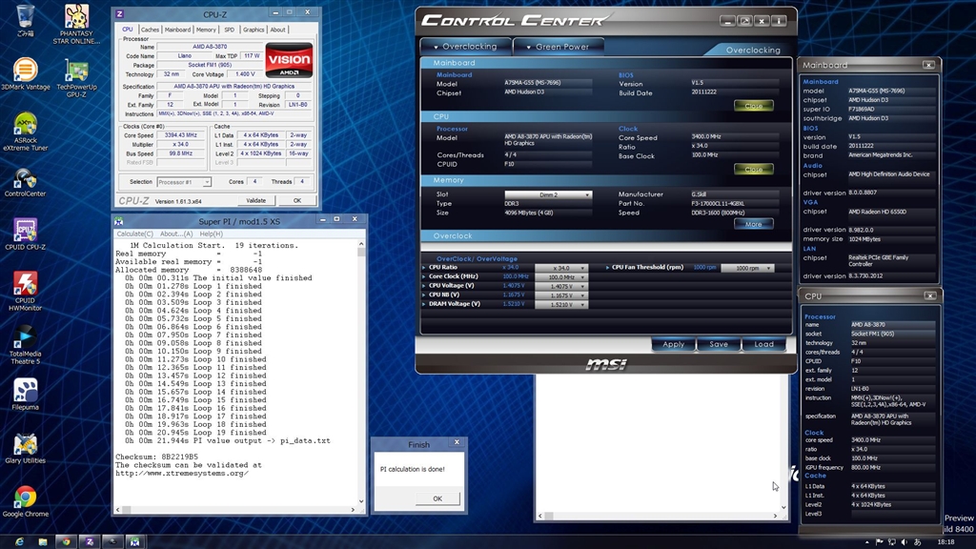The width and height of the screenshot is (976, 549).
Task: Open the CPUID HWMonitor desktop icon
Action: point(25,286)
